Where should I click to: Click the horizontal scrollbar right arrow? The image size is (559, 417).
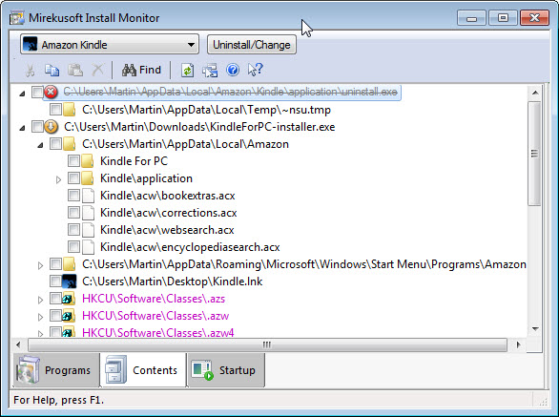pyautogui.click(x=518, y=344)
